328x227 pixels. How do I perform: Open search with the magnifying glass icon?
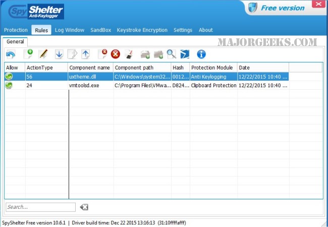[172, 54]
